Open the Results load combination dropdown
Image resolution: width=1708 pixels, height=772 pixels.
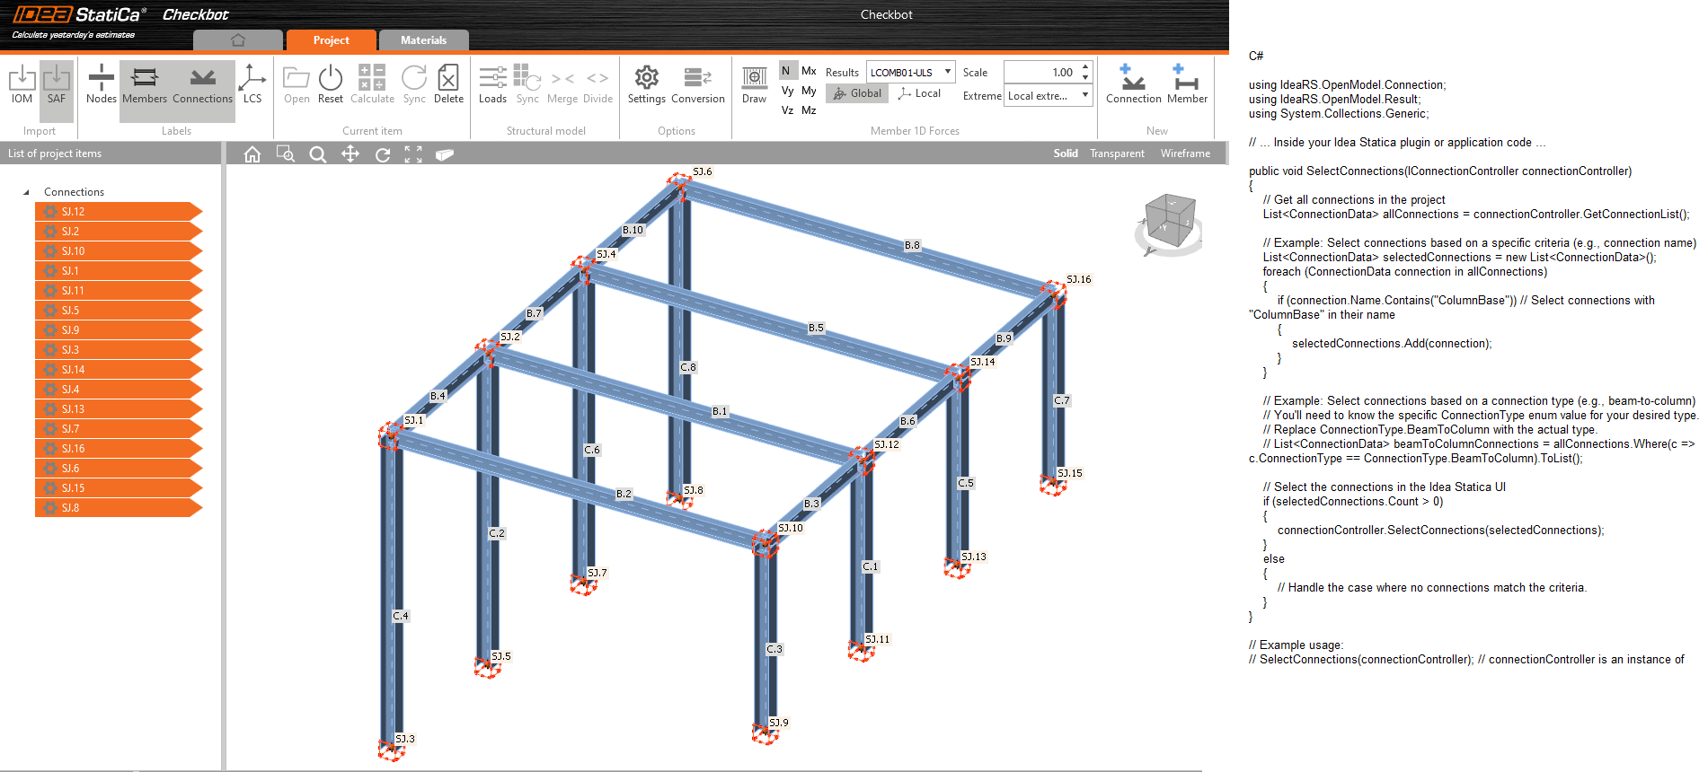click(x=910, y=72)
